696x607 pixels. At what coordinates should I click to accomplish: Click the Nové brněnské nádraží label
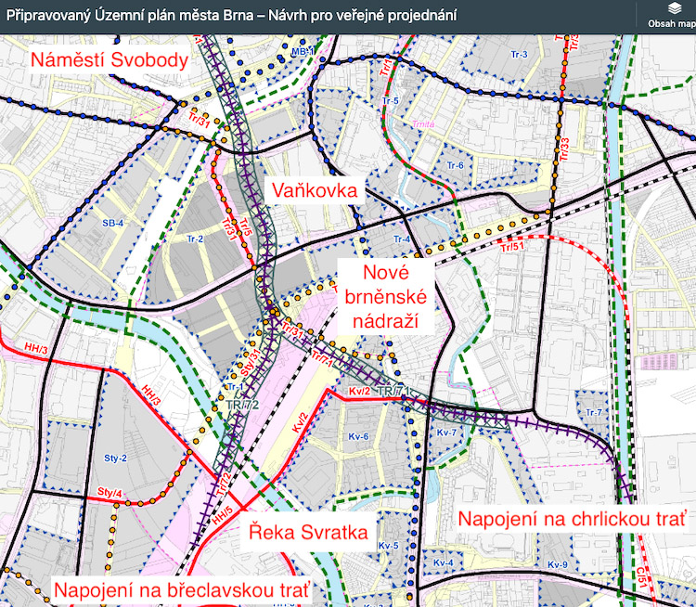click(383, 298)
